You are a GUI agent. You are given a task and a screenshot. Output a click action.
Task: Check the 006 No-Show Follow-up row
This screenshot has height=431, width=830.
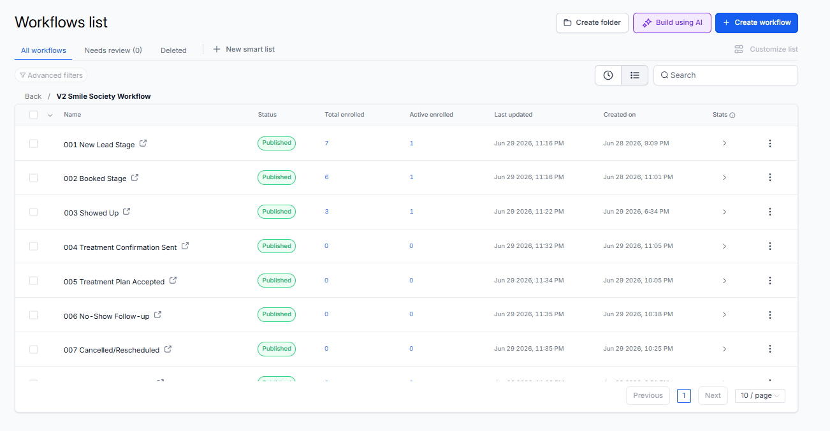(33, 315)
